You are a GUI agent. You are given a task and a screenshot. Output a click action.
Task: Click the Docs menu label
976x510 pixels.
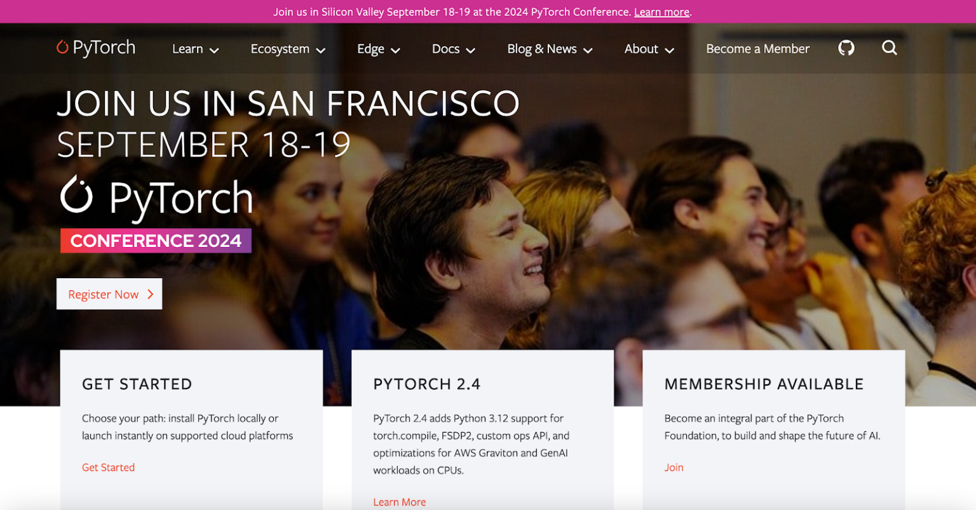point(445,48)
